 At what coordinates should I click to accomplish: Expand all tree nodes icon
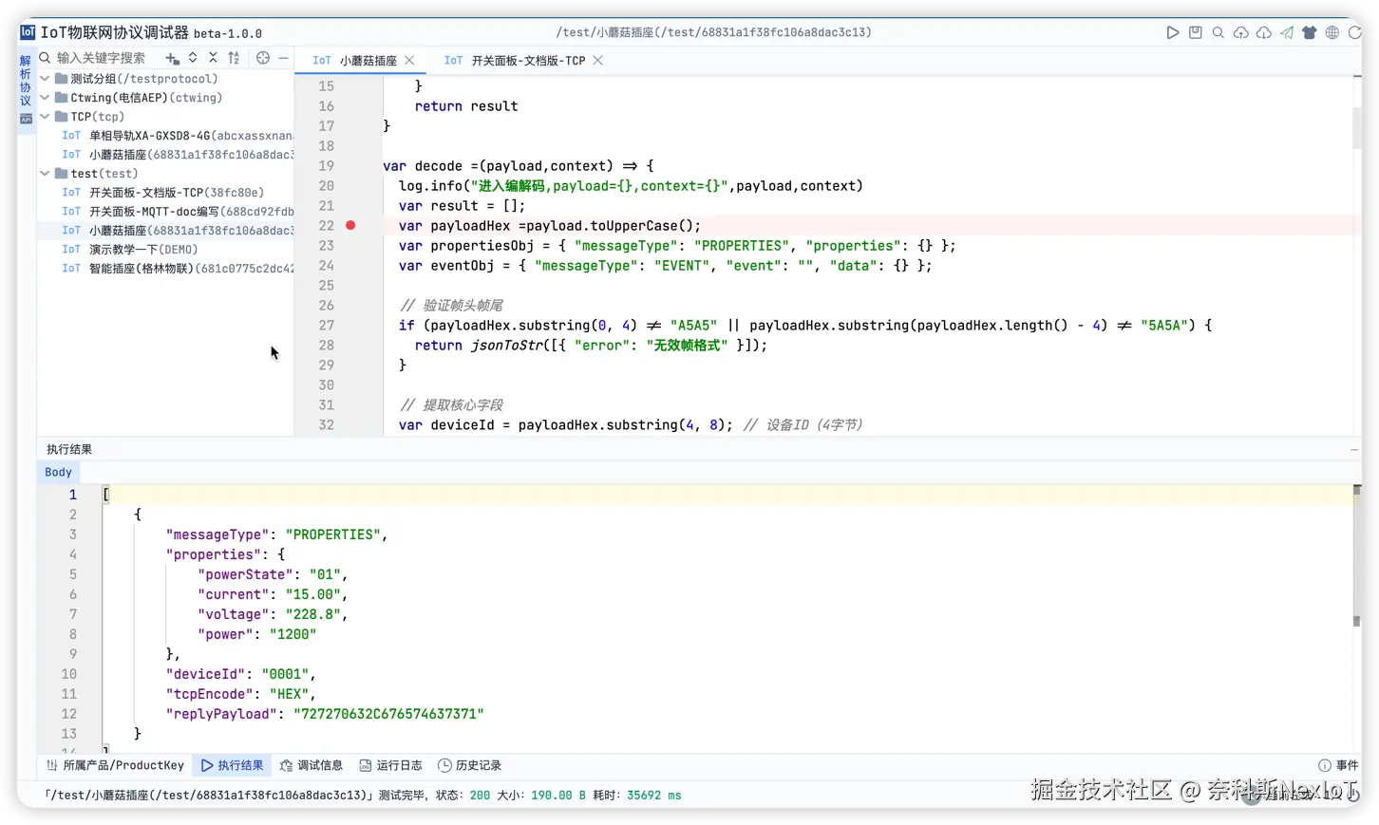(193, 58)
